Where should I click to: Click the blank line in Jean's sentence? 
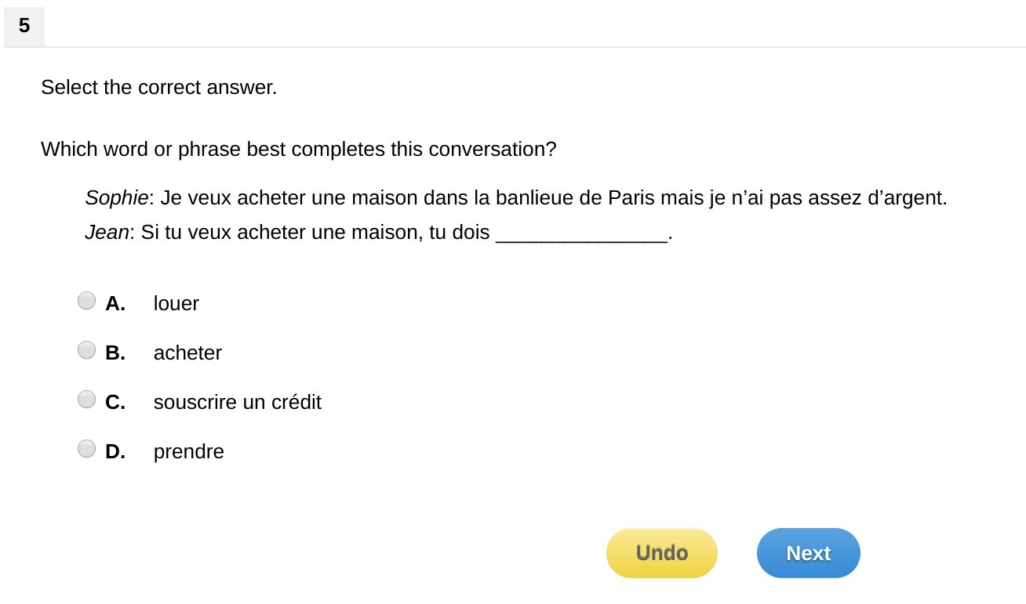(581, 234)
